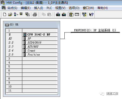This screenshot has height=99, width=122.
Task: Click Download to Module icon
Action: click(x=58, y=14)
